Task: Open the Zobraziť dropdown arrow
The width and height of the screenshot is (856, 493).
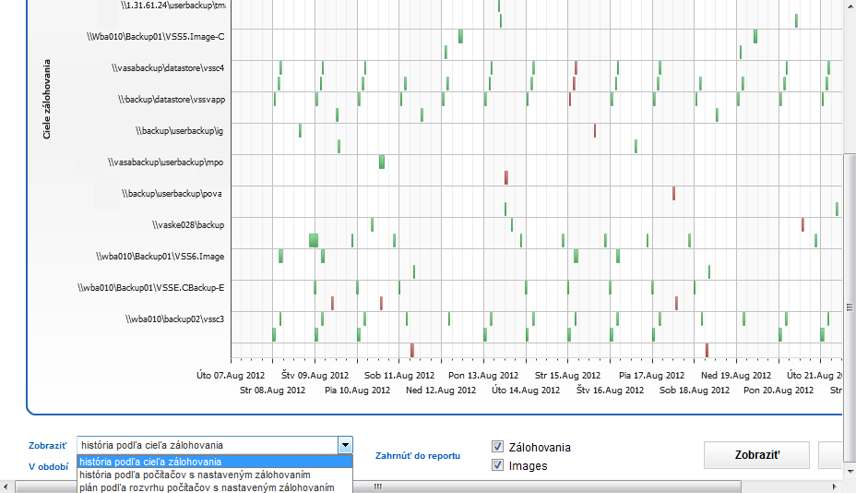Action: 345,445
